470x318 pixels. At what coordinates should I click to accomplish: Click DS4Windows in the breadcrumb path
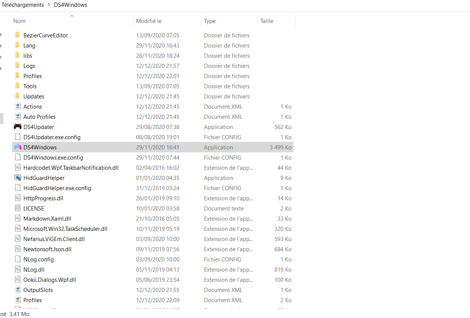70,5
